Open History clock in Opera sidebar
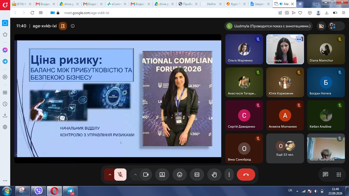The height and width of the screenshot is (196, 349). (5, 104)
